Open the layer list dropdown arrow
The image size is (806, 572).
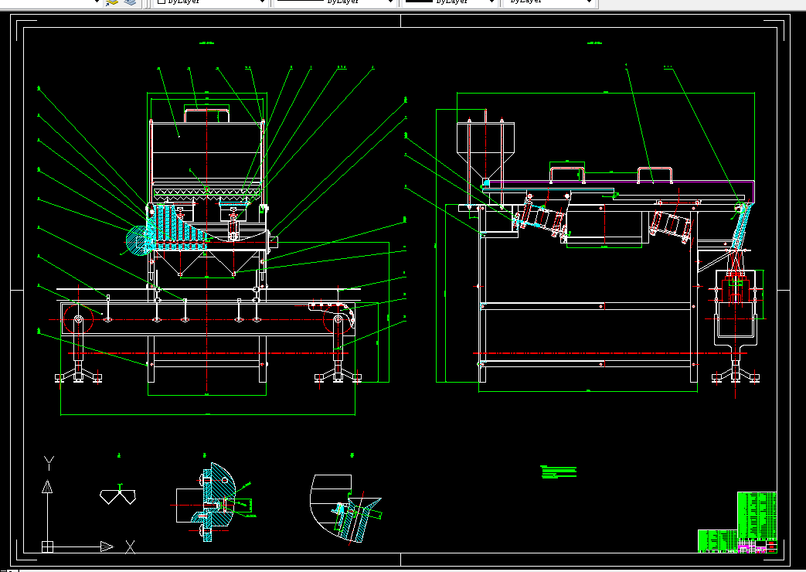(96, 2)
